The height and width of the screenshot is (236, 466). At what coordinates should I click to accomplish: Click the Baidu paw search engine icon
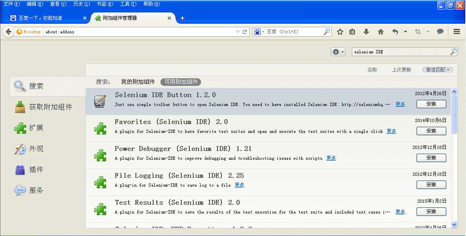[x=257, y=32]
